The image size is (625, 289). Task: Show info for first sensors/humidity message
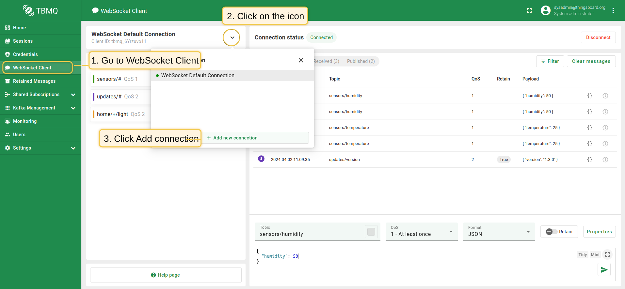[605, 96]
